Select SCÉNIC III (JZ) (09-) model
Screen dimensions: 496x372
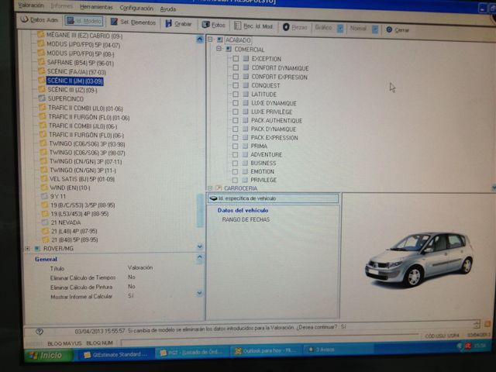[72, 90]
